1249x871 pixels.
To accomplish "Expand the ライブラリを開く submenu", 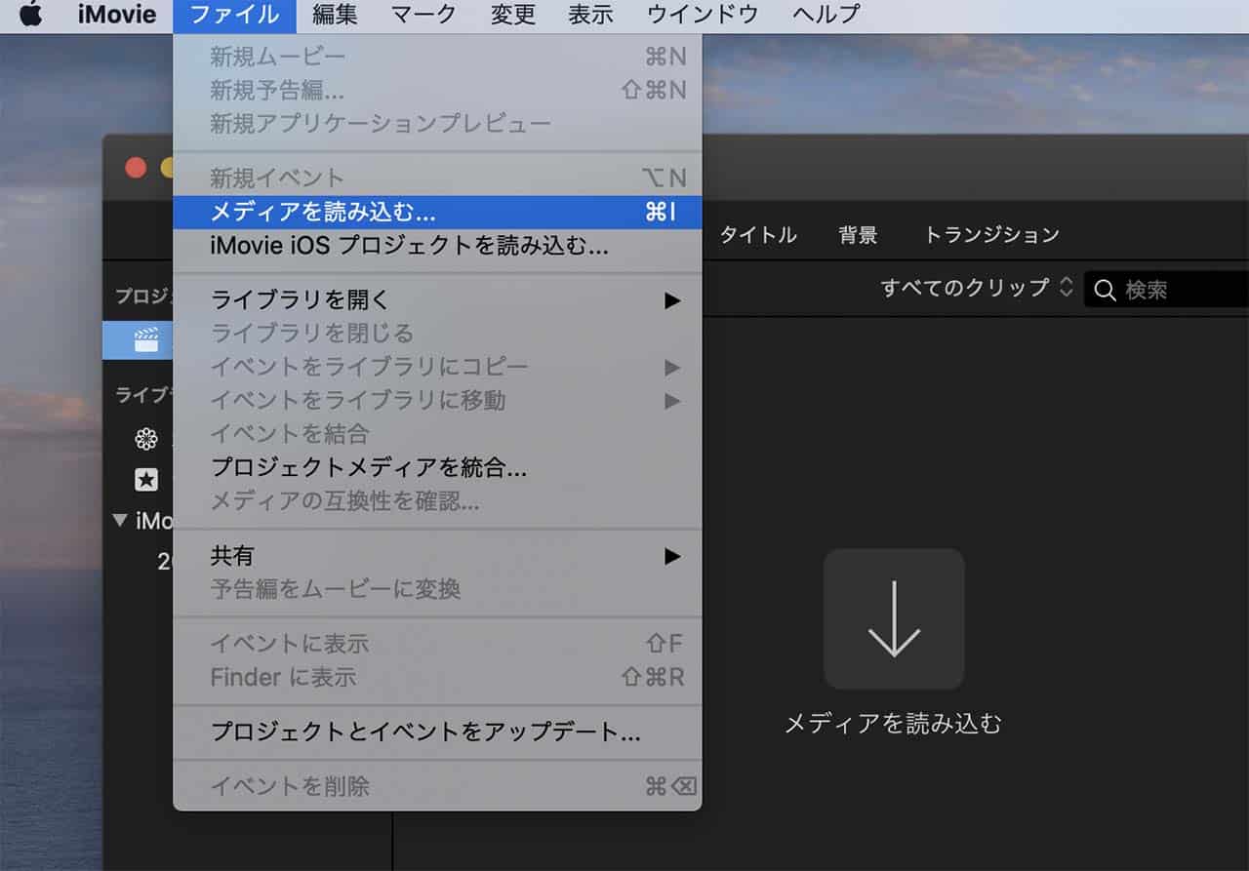I will tap(437, 299).
